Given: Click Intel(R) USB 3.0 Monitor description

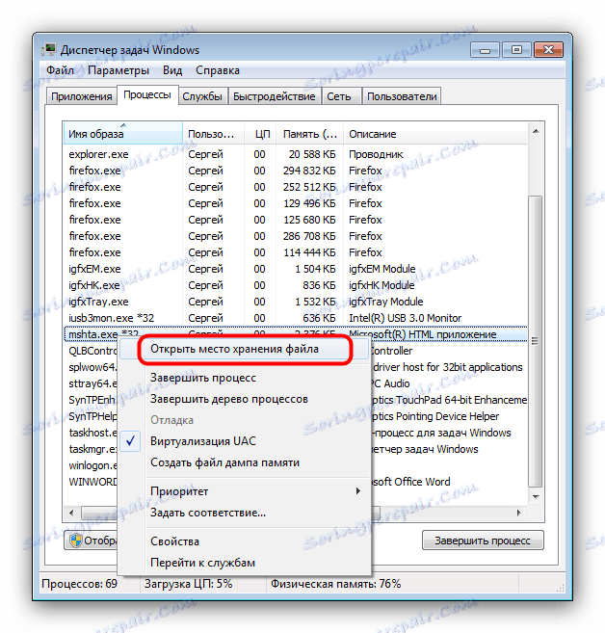Looking at the screenshot, I should pyautogui.click(x=405, y=318).
